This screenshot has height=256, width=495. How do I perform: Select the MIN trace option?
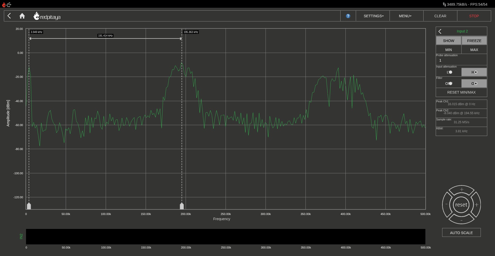(x=448, y=49)
